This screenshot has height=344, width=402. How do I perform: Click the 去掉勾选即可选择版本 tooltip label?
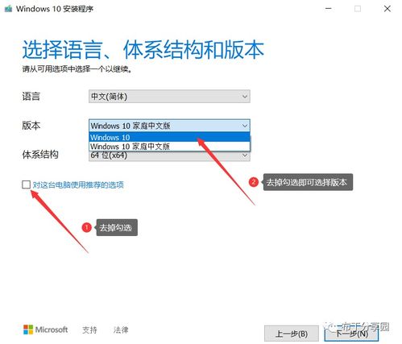[x=308, y=182]
